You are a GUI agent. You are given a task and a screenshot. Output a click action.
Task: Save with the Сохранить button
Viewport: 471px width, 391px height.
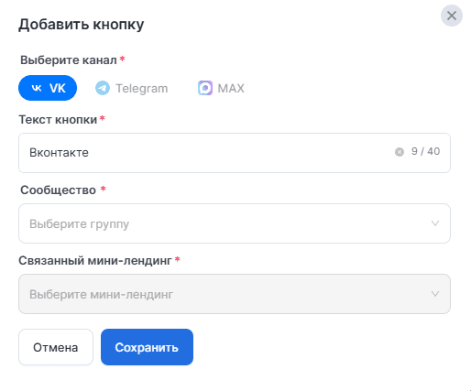[147, 347]
